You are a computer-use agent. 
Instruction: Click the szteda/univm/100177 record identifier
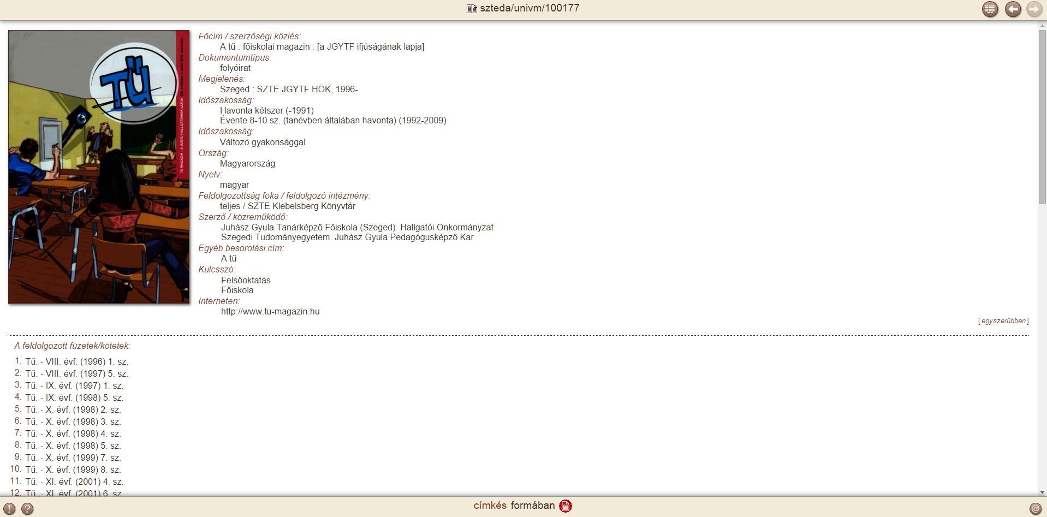pos(530,8)
